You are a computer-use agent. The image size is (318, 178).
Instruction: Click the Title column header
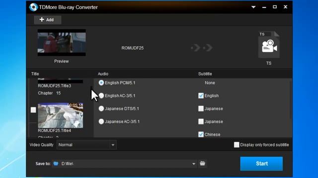pyautogui.click(x=35, y=74)
